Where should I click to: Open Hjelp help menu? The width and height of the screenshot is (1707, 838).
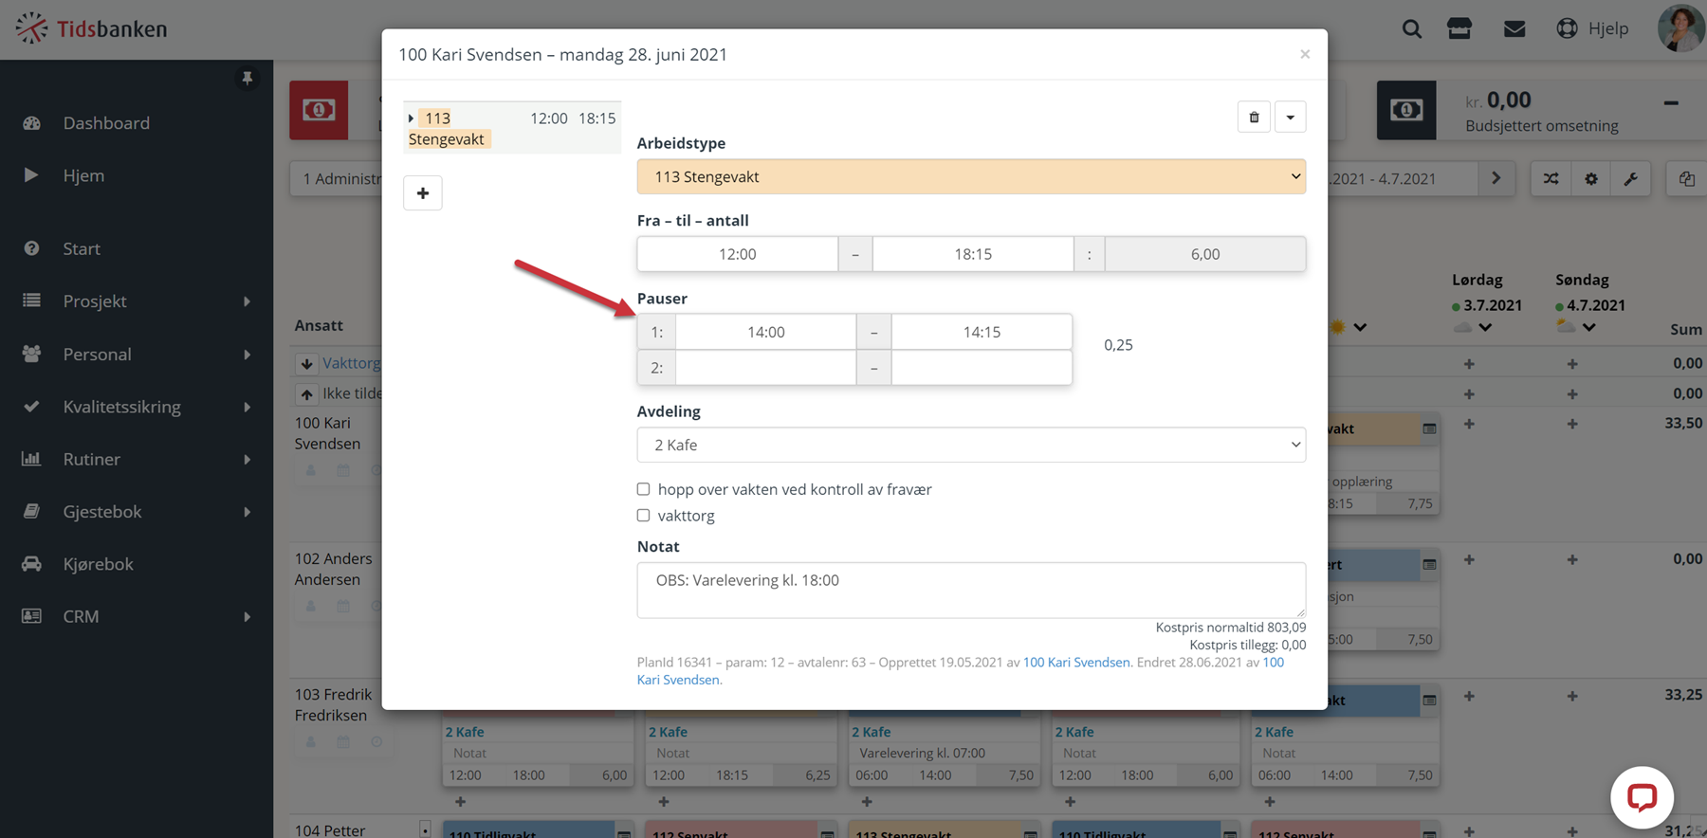point(1593,28)
